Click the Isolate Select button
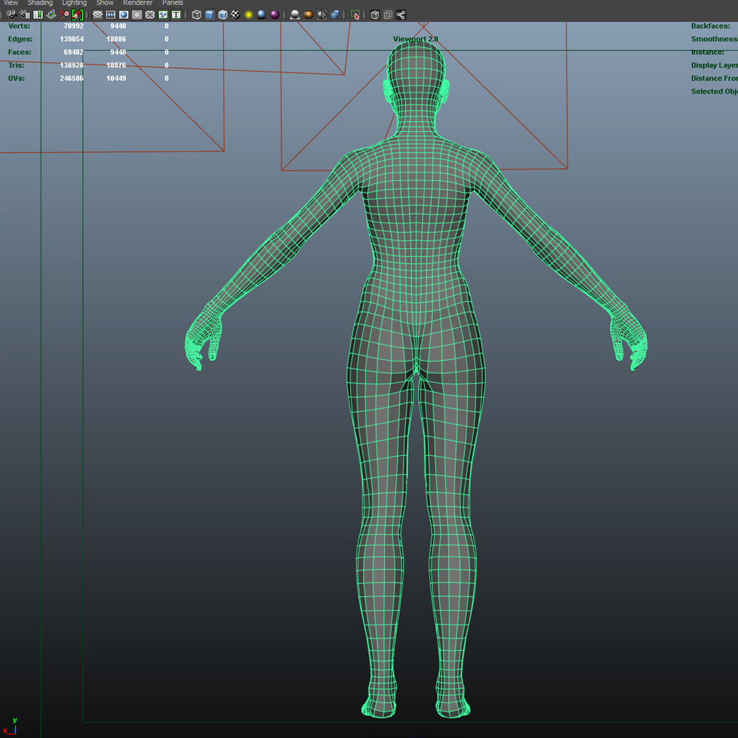 (355, 15)
